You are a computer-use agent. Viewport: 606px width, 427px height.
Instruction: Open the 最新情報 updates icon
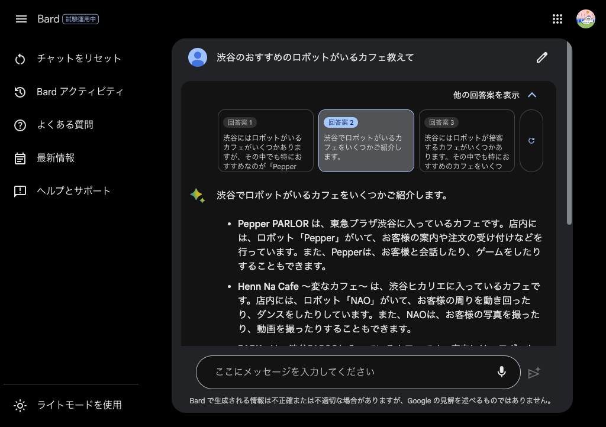tap(20, 158)
